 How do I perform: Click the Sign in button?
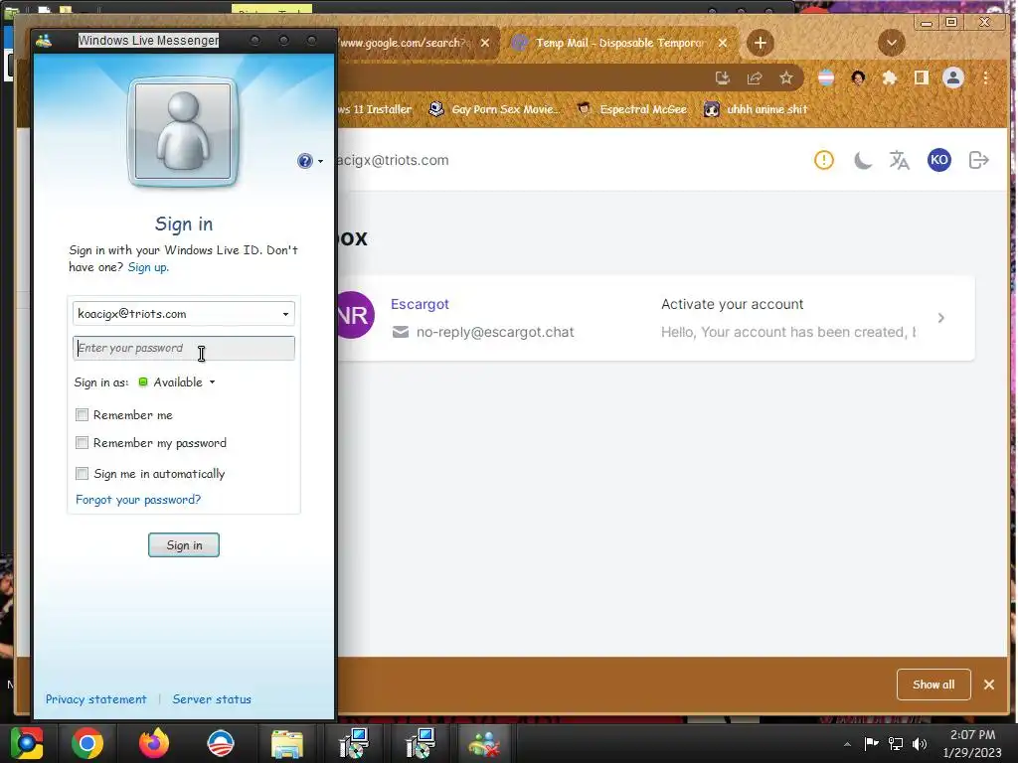point(184,545)
